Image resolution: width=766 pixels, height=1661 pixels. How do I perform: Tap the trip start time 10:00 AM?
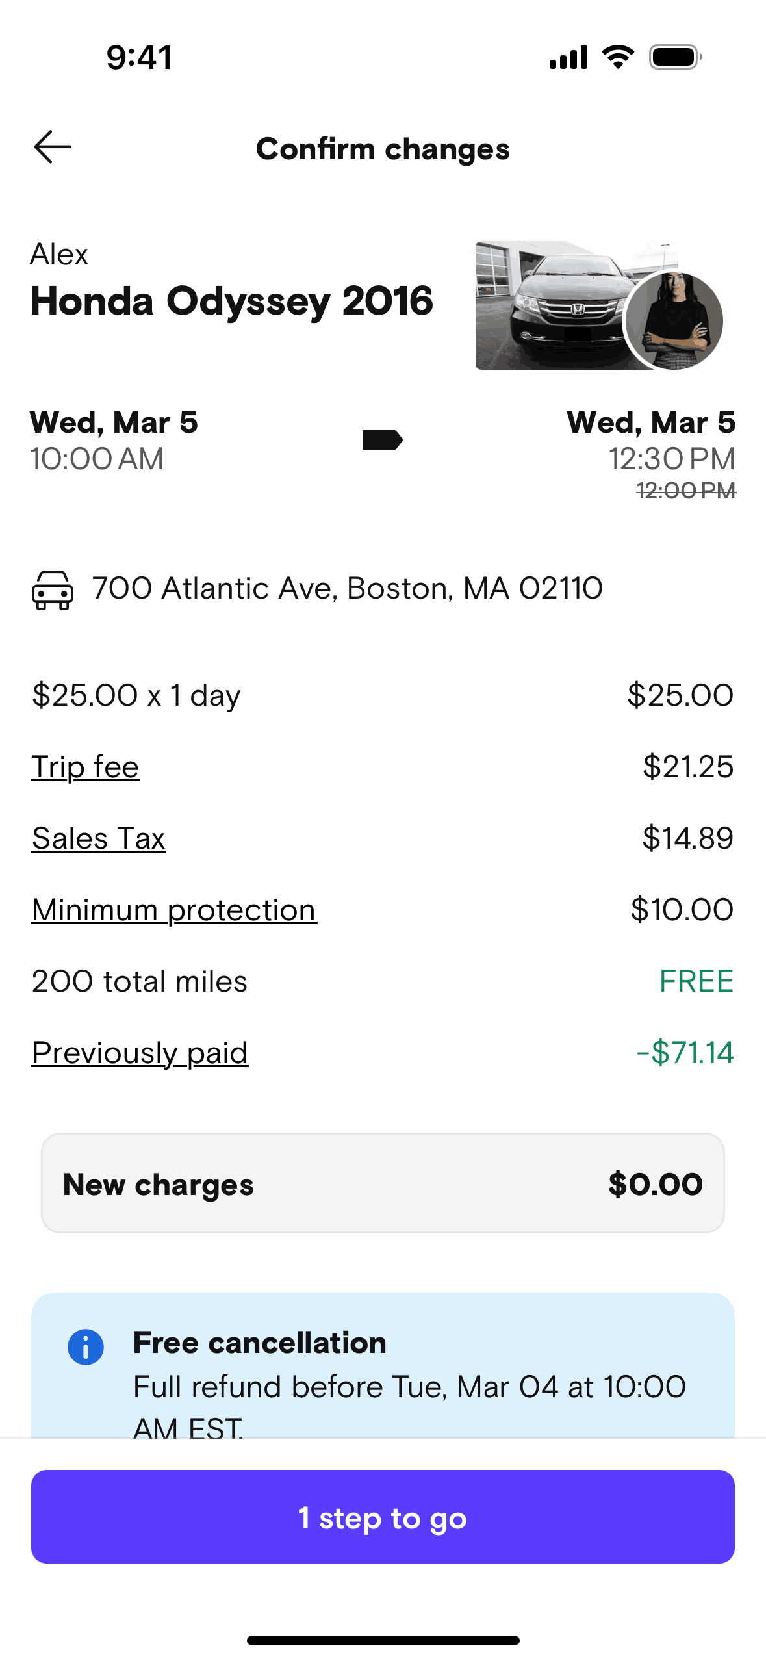click(97, 459)
